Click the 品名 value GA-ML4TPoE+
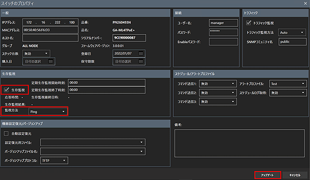 point(124,30)
